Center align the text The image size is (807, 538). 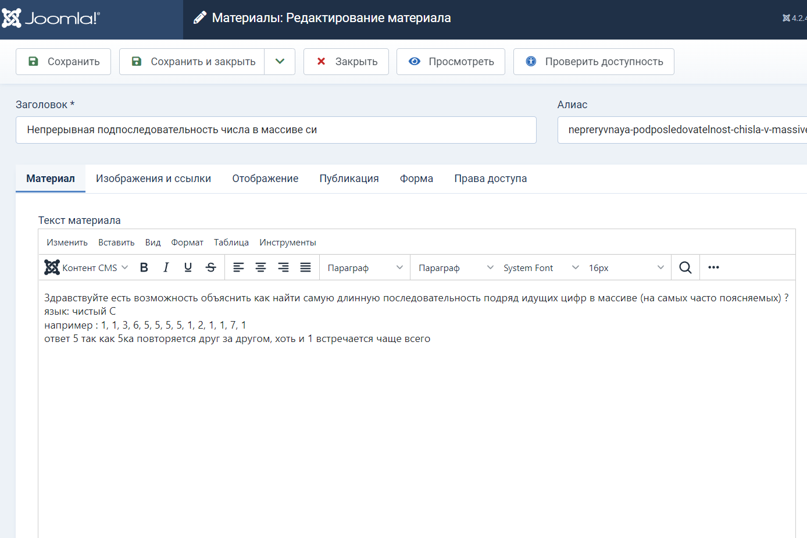(260, 268)
